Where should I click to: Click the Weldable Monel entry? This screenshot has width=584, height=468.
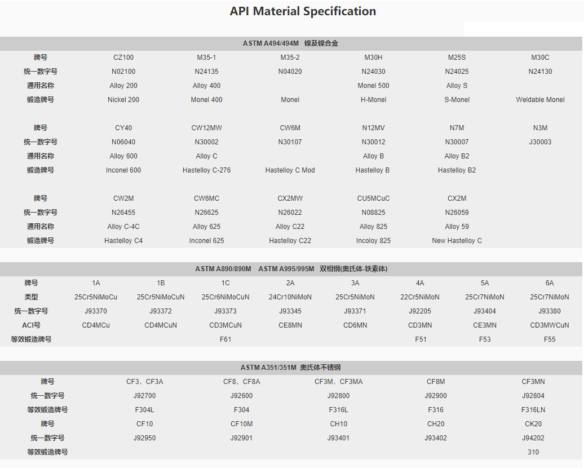[540, 100]
